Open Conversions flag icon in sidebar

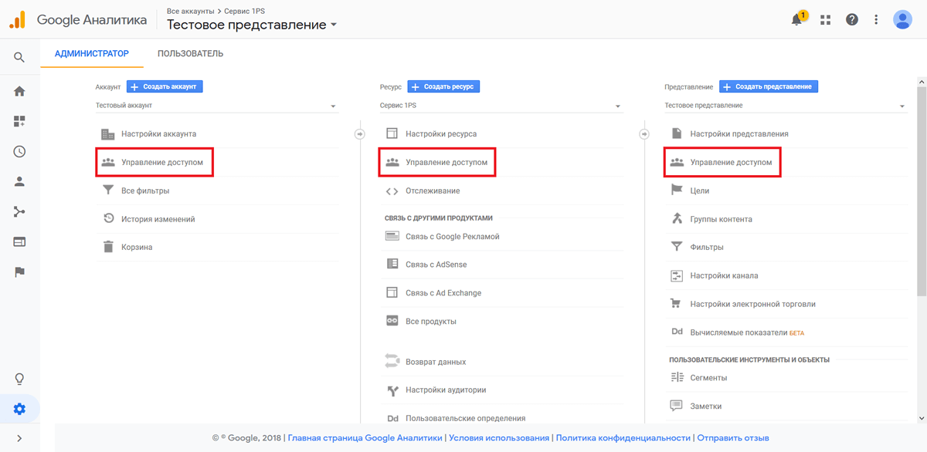[19, 272]
